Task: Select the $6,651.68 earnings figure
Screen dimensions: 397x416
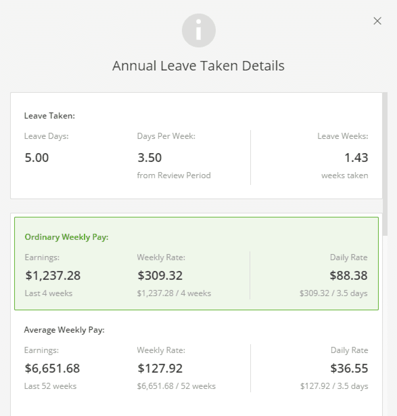Action: [x=52, y=368]
